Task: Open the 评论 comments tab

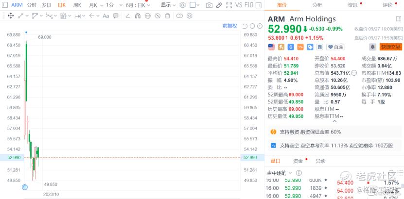Action: pyautogui.click(x=387, y=5)
